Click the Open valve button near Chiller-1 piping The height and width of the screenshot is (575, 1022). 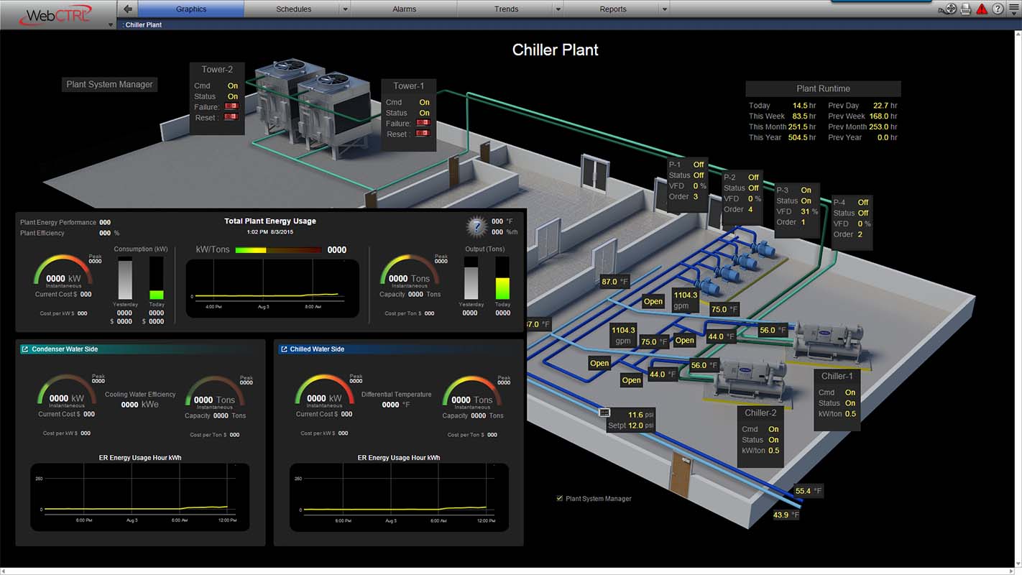(683, 340)
